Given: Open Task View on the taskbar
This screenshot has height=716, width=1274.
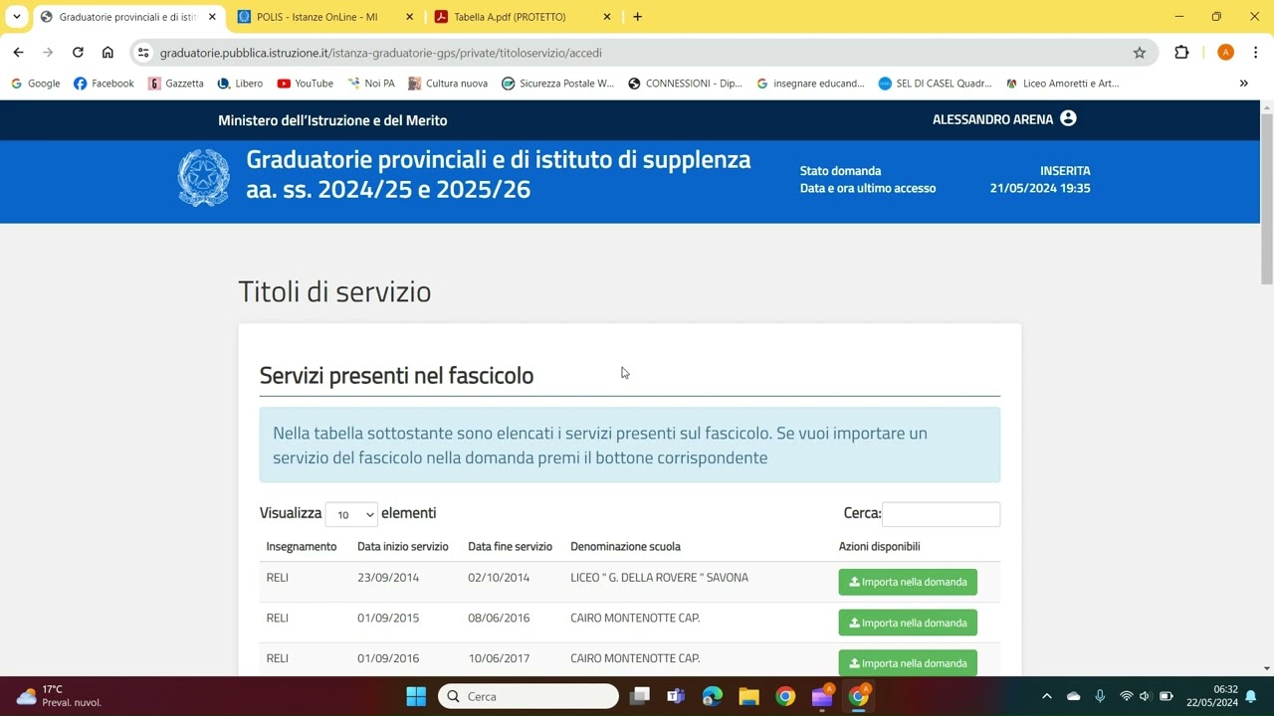Looking at the screenshot, I should pos(639,696).
